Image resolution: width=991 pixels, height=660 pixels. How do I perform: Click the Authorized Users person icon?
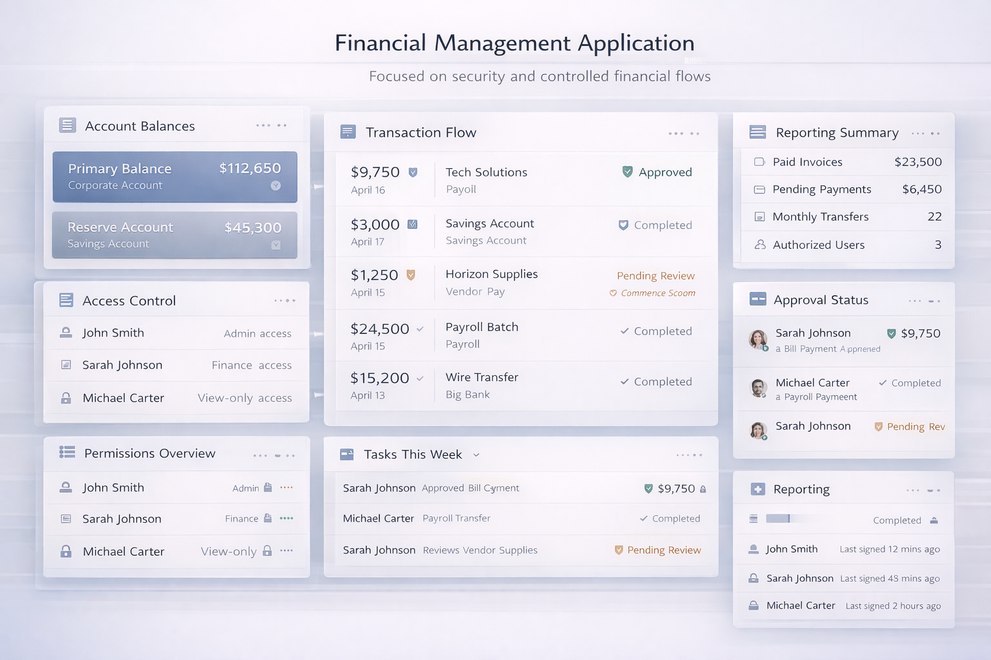tap(760, 245)
